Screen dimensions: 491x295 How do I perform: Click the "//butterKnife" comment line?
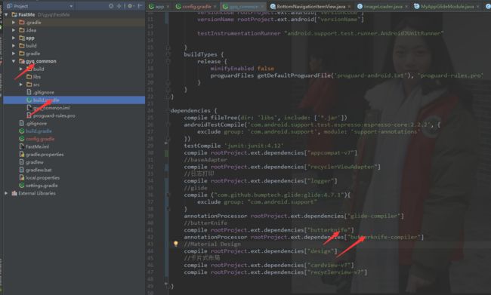point(205,223)
